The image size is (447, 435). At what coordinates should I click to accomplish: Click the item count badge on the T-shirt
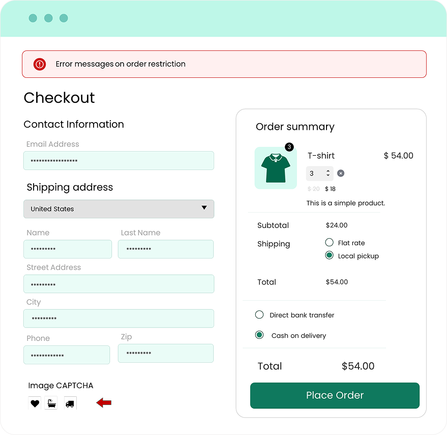pyautogui.click(x=289, y=147)
